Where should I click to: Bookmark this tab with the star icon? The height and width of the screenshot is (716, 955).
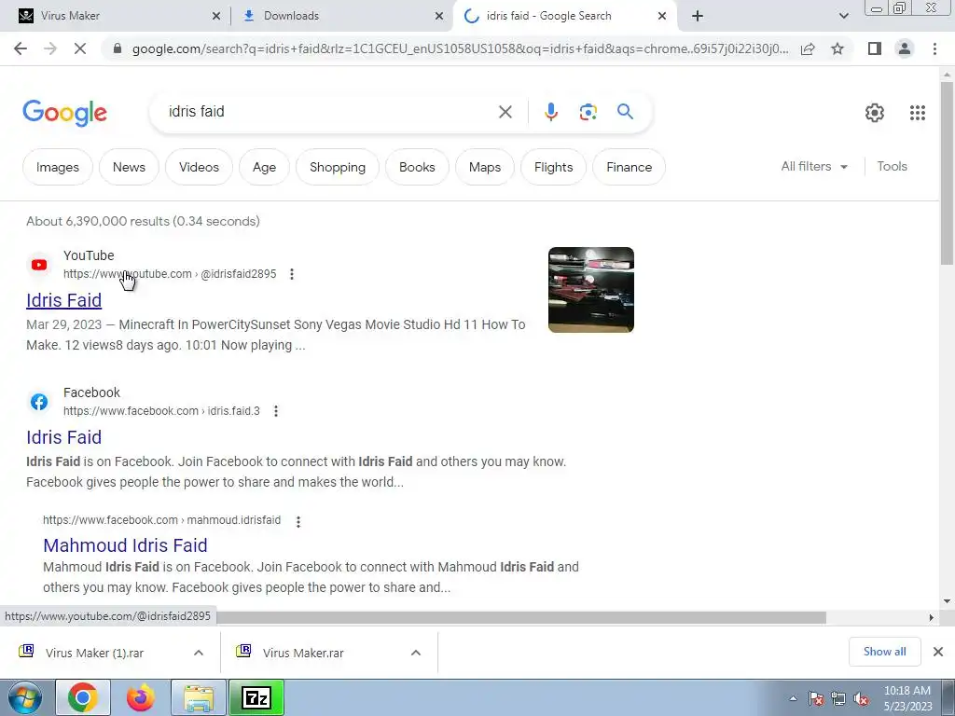point(837,48)
